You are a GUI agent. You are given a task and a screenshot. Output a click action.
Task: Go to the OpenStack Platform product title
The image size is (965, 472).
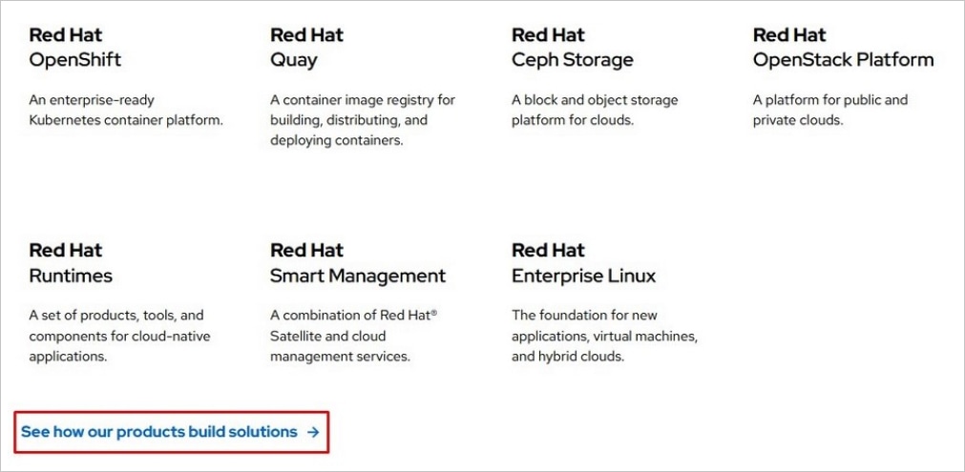click(x=843, y=60)
